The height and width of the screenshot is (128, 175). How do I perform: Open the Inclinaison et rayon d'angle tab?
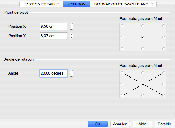point(123,4)
